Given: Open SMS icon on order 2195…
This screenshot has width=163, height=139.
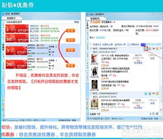Looking at the screenshot, I should pos(146,94).
